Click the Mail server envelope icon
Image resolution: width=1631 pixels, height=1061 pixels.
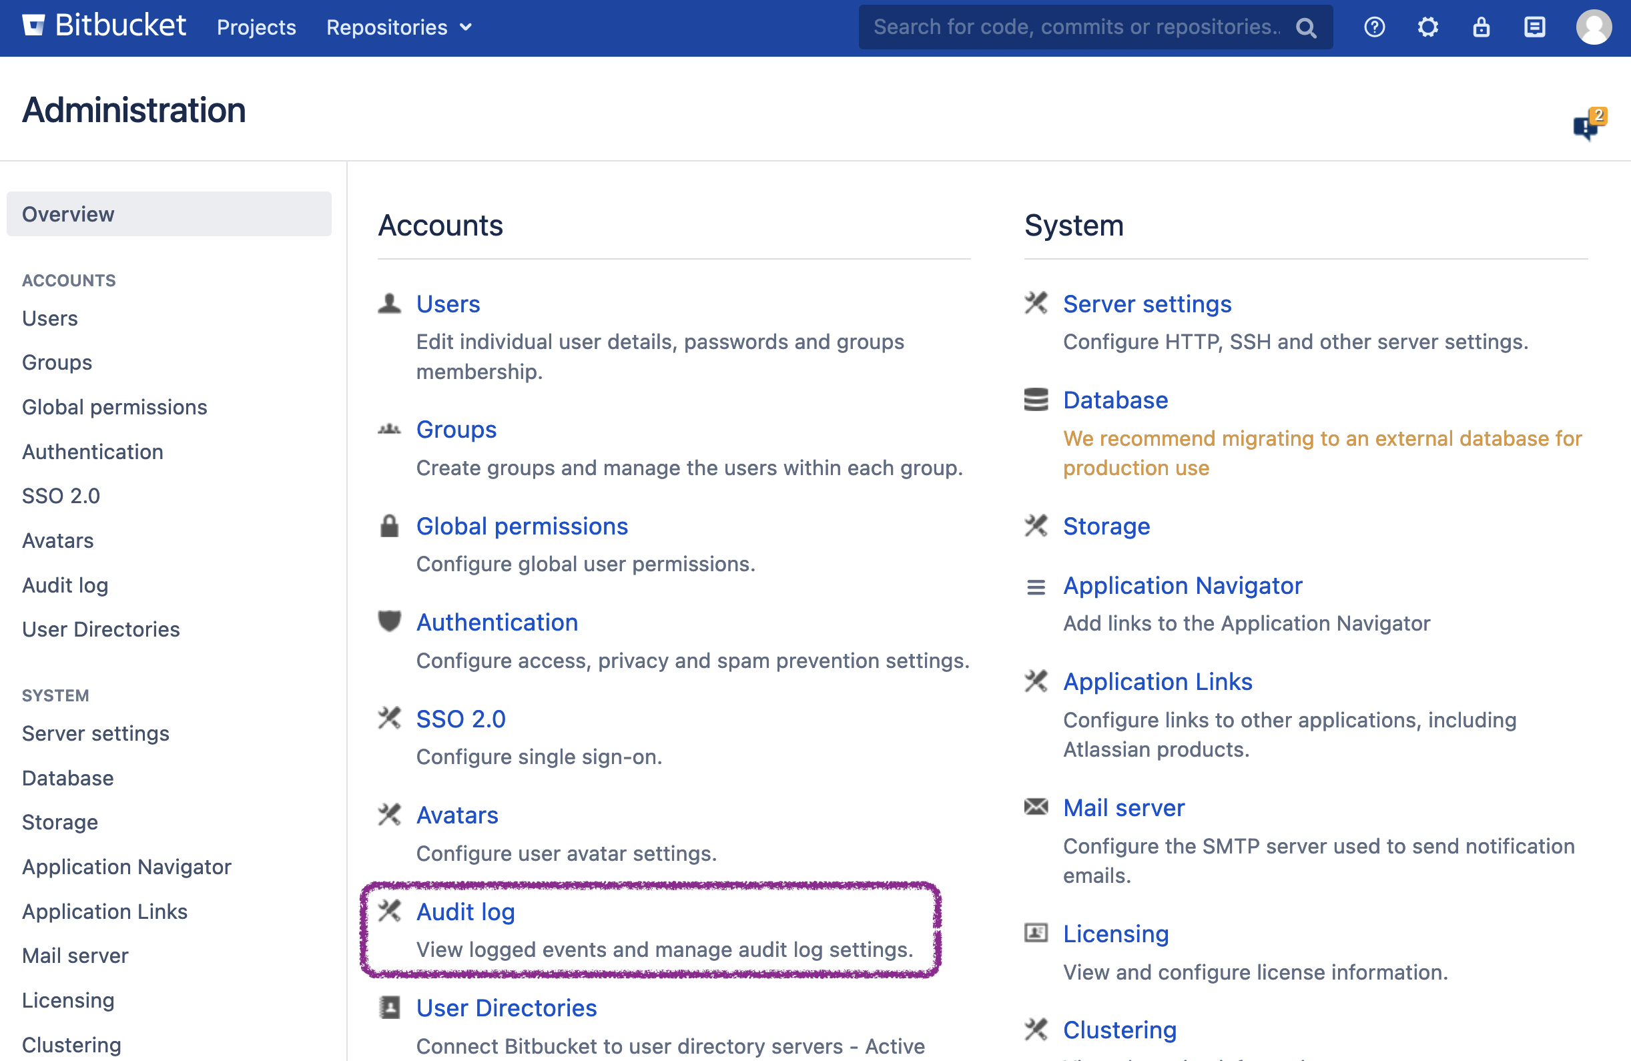tap(1036, 807)
